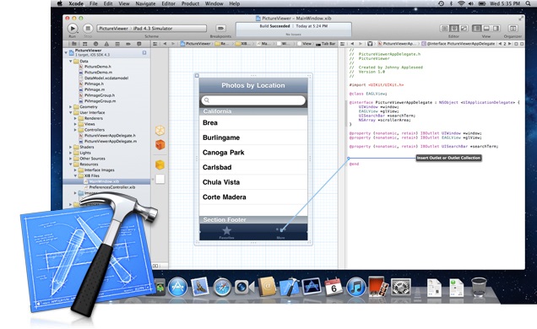Select the yellow App Delegate cube
The width and height of the screenshot is (537, 329).
tap(160, 164)
